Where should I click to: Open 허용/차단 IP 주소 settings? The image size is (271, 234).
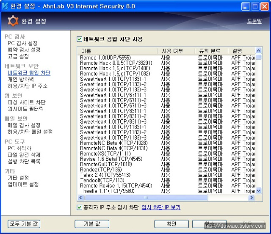[x=28, y=86]
